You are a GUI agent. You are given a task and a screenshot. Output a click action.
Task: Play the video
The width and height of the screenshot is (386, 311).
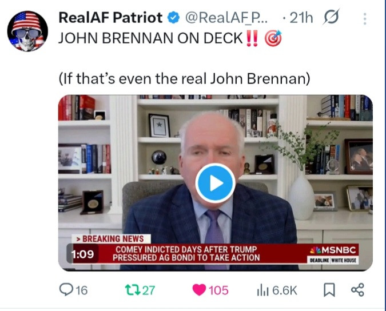pyautogui.click(x=215, y=183)
